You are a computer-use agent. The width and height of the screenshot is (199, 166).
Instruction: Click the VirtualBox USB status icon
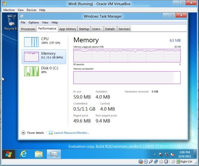coord(151,162)
